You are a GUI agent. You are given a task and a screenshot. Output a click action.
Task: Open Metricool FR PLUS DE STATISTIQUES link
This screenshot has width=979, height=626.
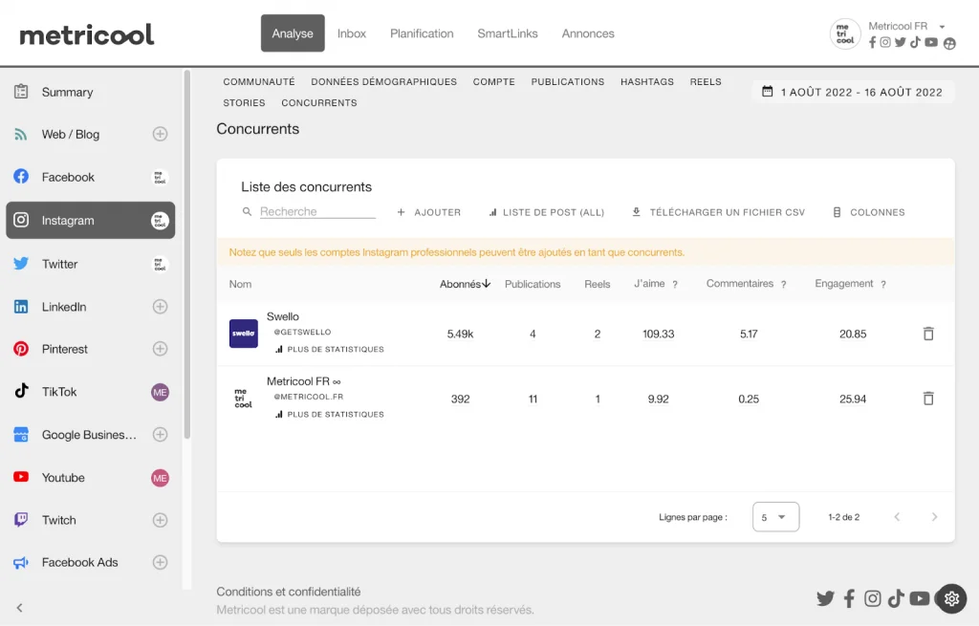pos(330,415)
